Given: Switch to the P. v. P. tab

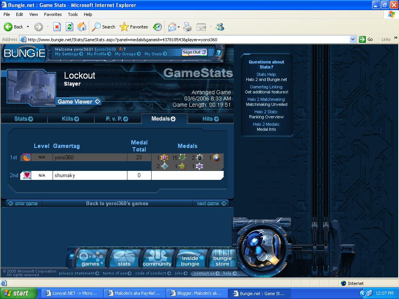Looking at the screenshot, I should [x=117, y=119].
